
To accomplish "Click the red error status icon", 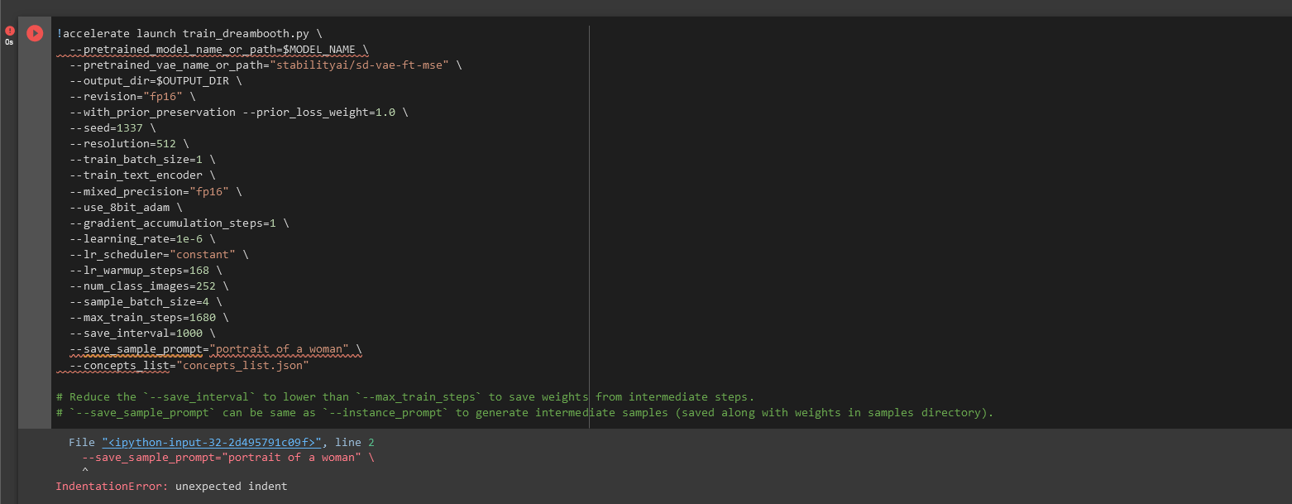I will [x=10, y=31].
